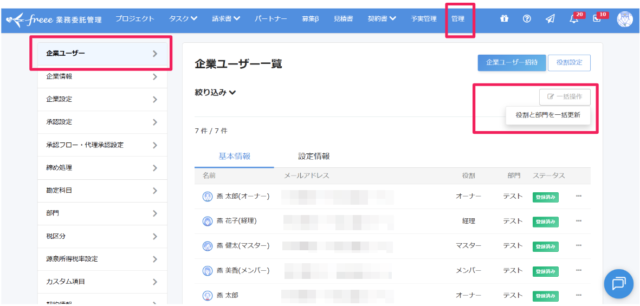The height and width of the screenshot is (306, 640).
Task: Click the 7 件 / 7 件 count text
Action: 211,131
